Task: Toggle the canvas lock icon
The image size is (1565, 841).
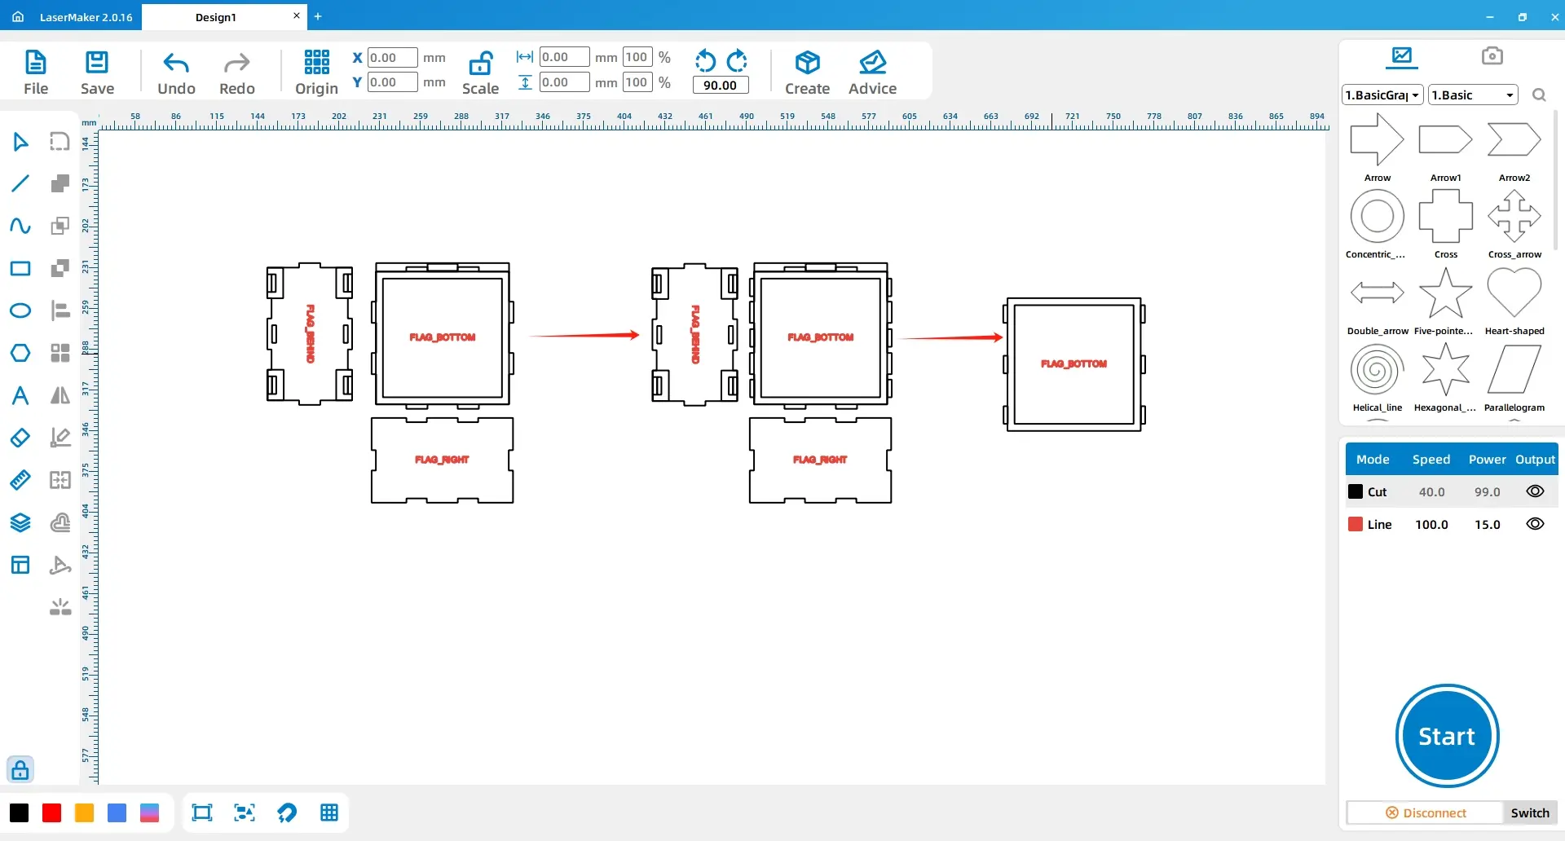Action: tap(20, 769)
